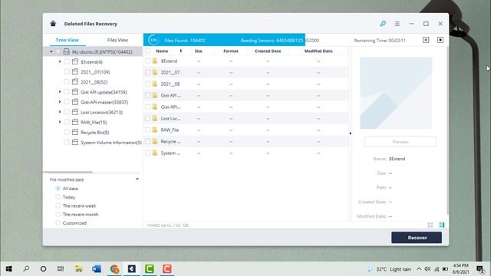Click the tree panel horizontal scrollbar

68,172
